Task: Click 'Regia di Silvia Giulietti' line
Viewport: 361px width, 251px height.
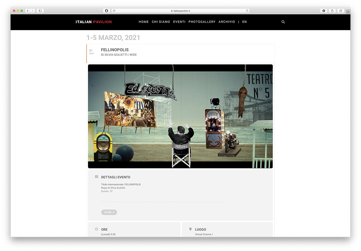Action: tap(113, 188)
